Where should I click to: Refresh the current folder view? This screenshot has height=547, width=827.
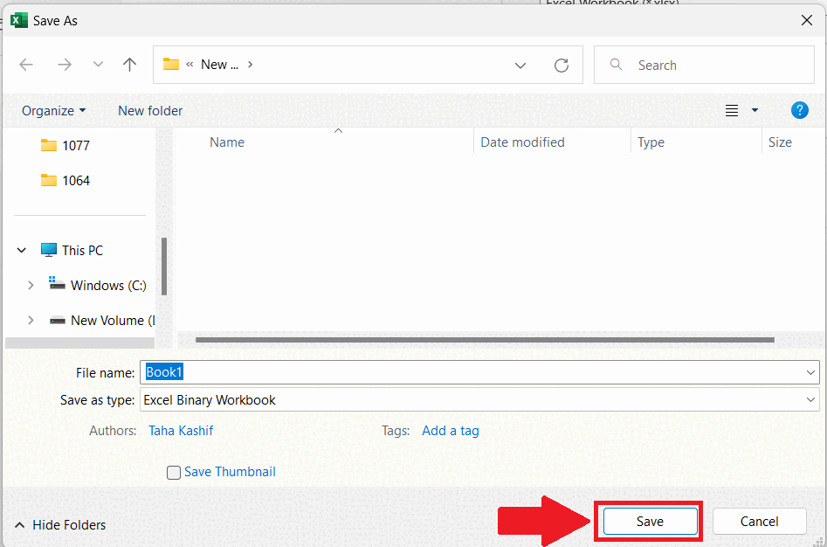(x=562, y=64)
